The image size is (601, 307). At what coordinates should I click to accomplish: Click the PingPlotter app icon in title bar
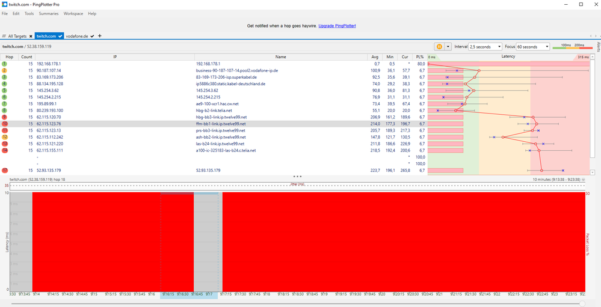[4, 4]
